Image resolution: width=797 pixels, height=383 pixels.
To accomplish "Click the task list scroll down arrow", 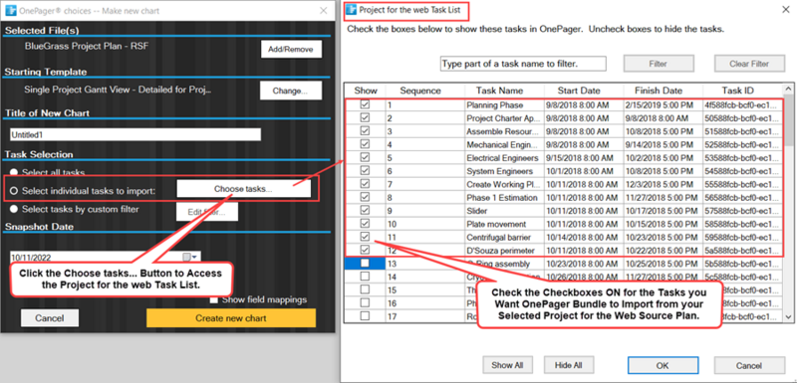I will 788,316.
